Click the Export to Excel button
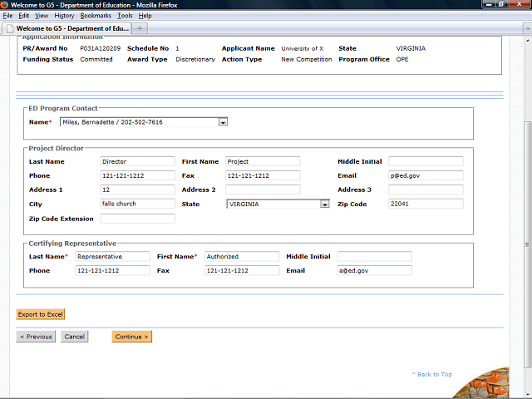The height and width of the screenshot is (399, 532). (41, 314)
